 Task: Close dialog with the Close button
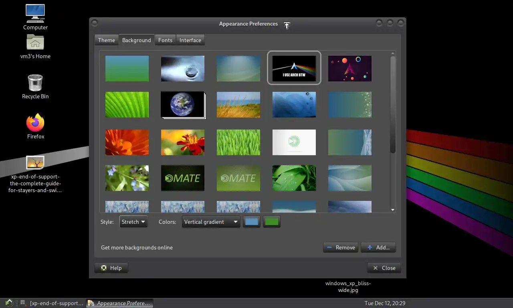[x=384, y=268]
